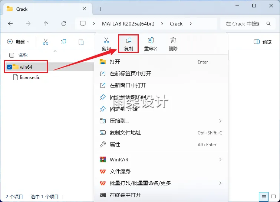Open the WinRAR submenu

click(161, 160)
